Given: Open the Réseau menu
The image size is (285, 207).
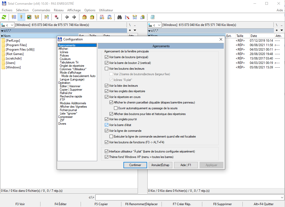Looking at the screenshot, I should pyautogui.click(x=59, y=10).
